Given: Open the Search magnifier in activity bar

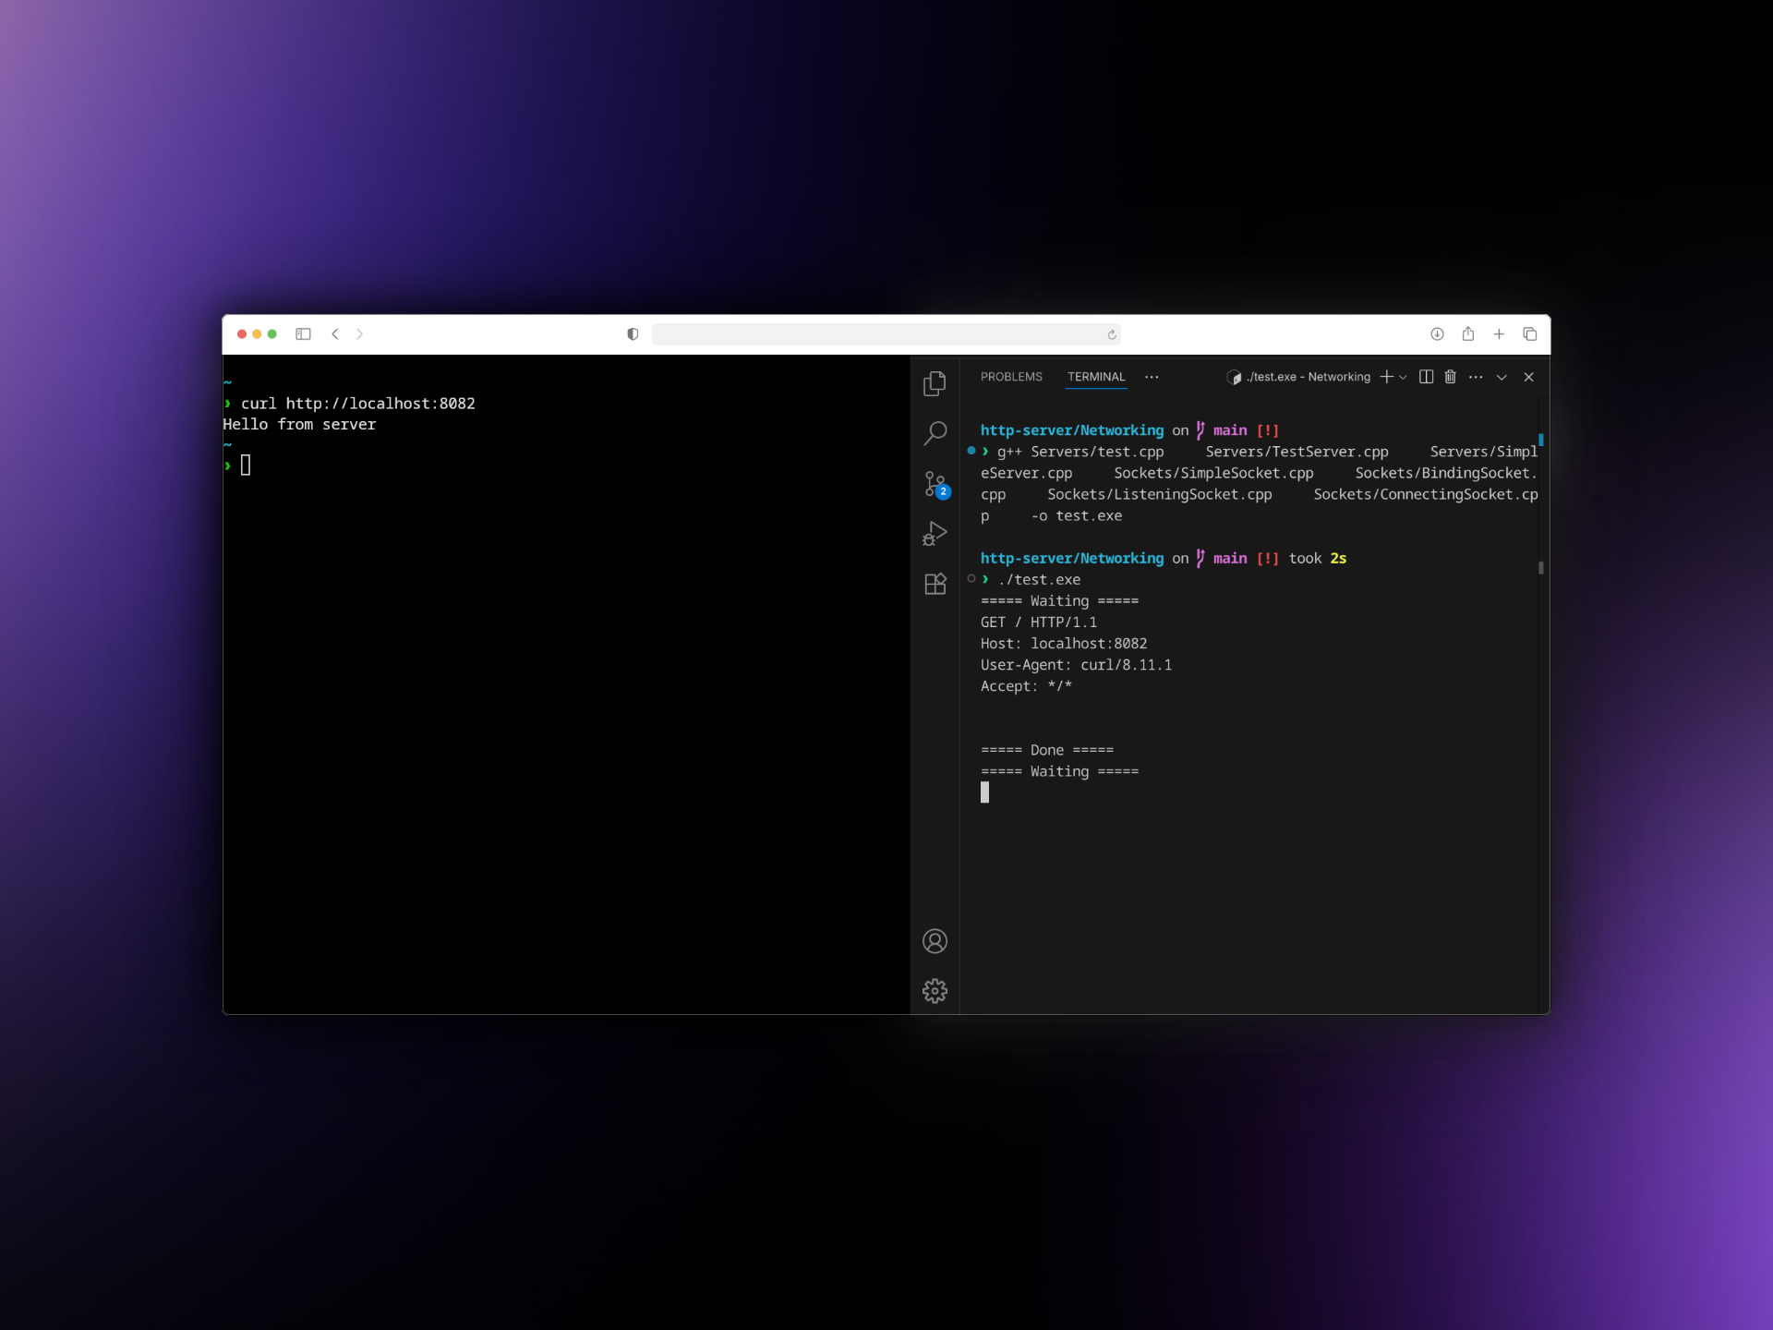Looking at the screenshot, I should point(935,433).
